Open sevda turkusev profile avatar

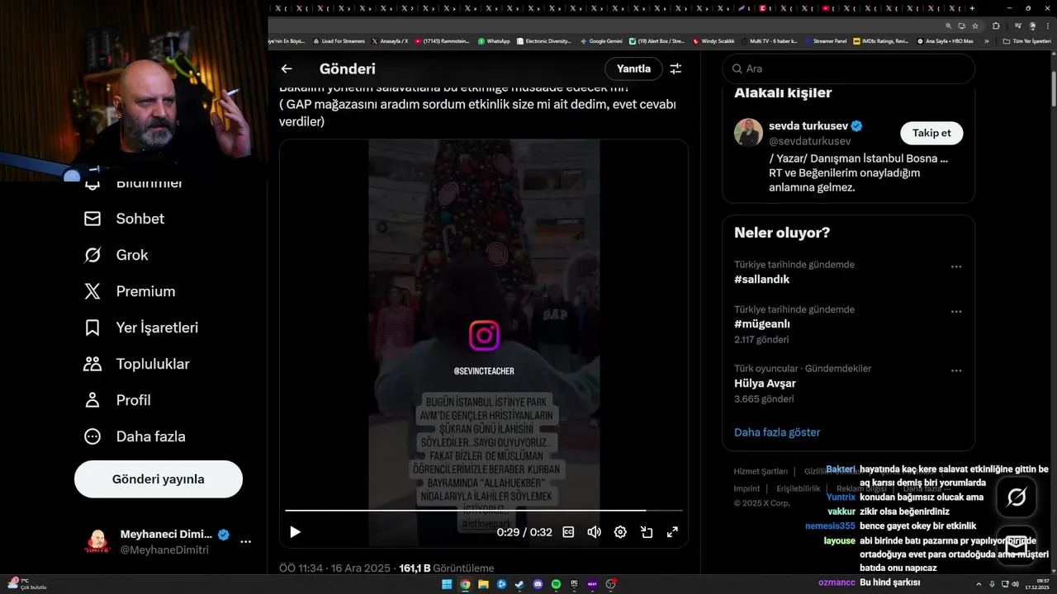pyautogui.click(x=748, y=133)
